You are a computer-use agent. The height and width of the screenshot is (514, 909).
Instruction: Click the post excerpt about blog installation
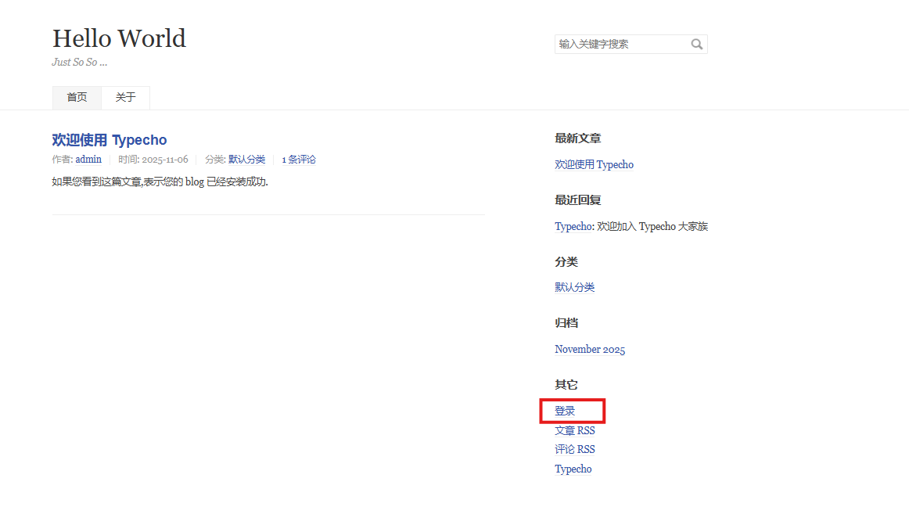[160, 182]
